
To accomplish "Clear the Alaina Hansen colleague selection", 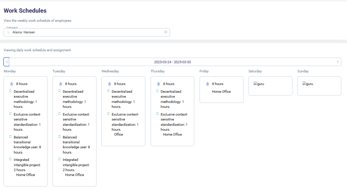I will tap(166, 32).
